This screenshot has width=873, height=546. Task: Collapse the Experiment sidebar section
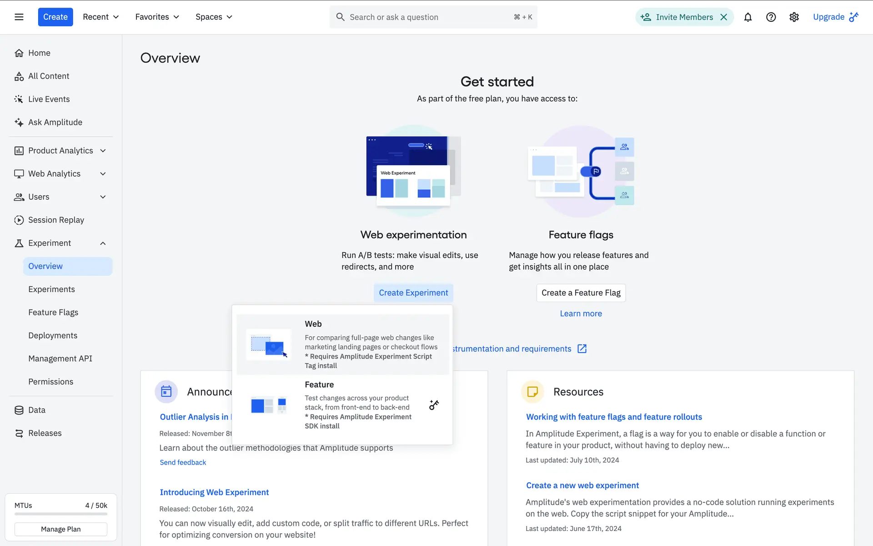coord(103,243)
